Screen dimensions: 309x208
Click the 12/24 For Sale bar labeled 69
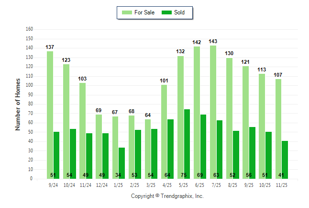tap(99, 146)
